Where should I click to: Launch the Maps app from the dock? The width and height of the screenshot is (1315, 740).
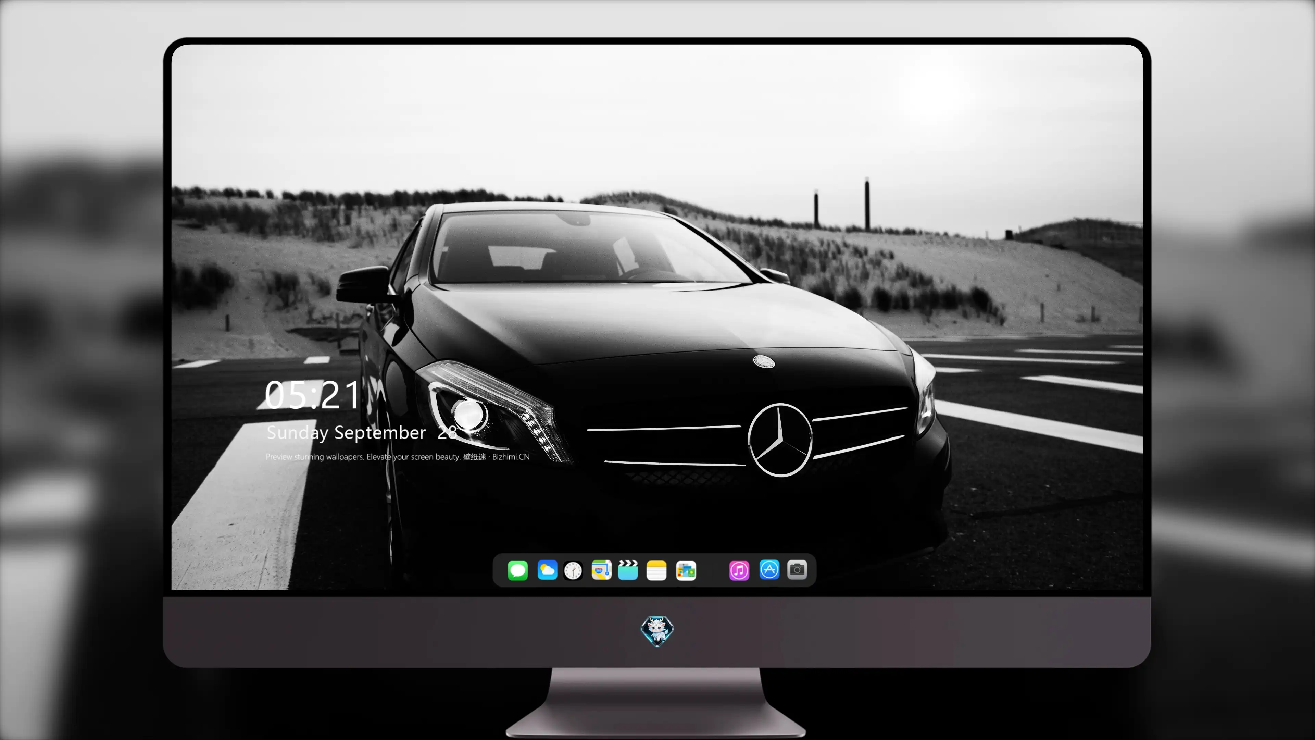[601, 570]
